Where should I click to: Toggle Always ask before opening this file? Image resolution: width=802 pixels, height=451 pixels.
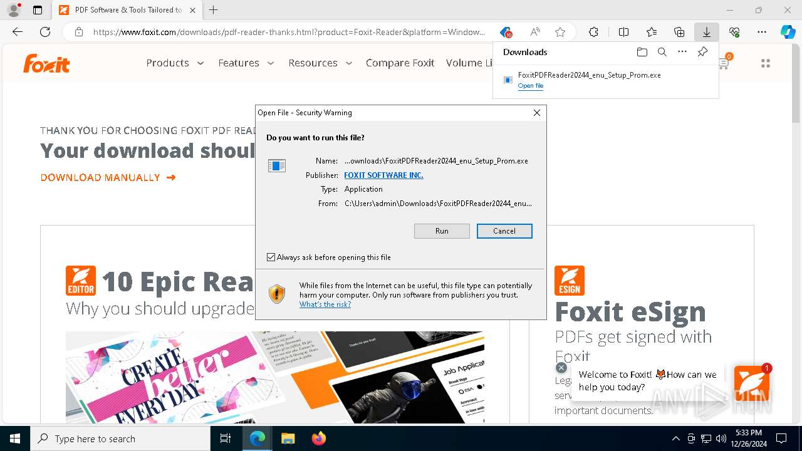pos(271,257)
